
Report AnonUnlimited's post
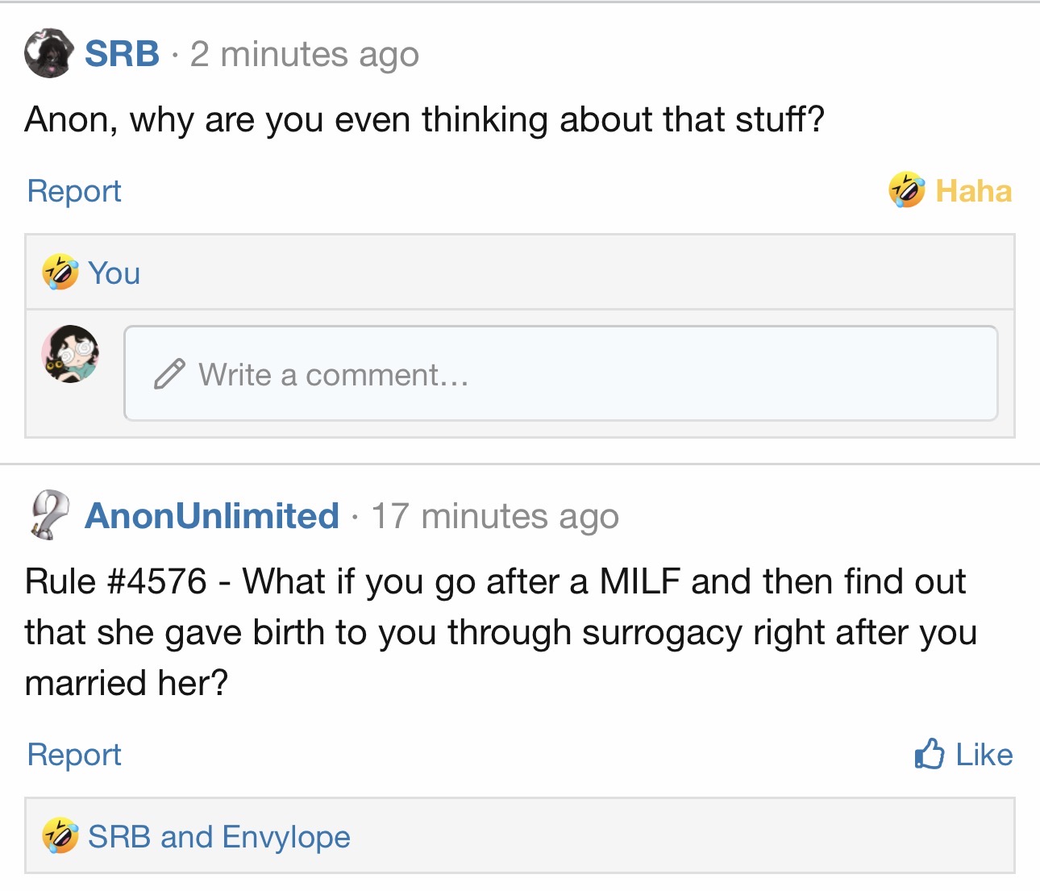74,755
